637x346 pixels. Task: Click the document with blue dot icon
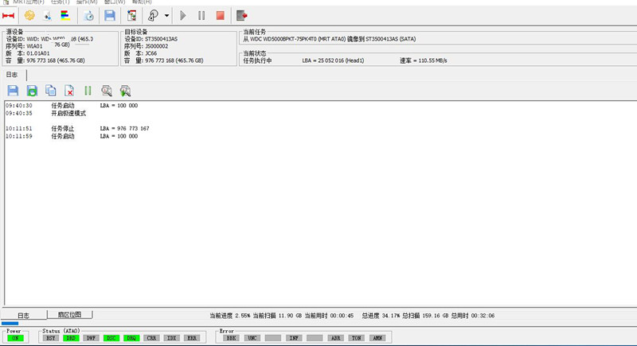coord(48,16)
